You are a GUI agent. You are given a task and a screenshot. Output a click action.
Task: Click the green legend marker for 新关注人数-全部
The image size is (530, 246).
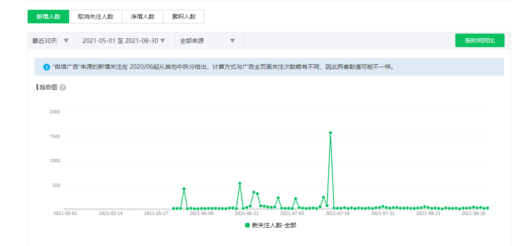(x=247, y=225)
